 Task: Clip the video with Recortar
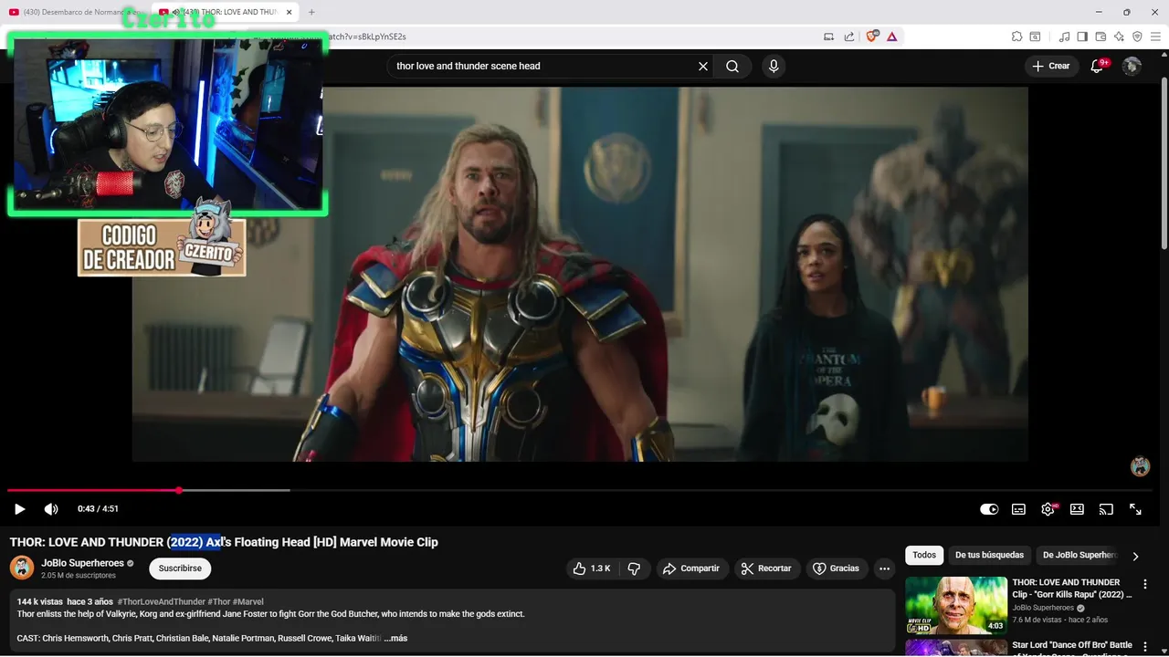[766, 568]
